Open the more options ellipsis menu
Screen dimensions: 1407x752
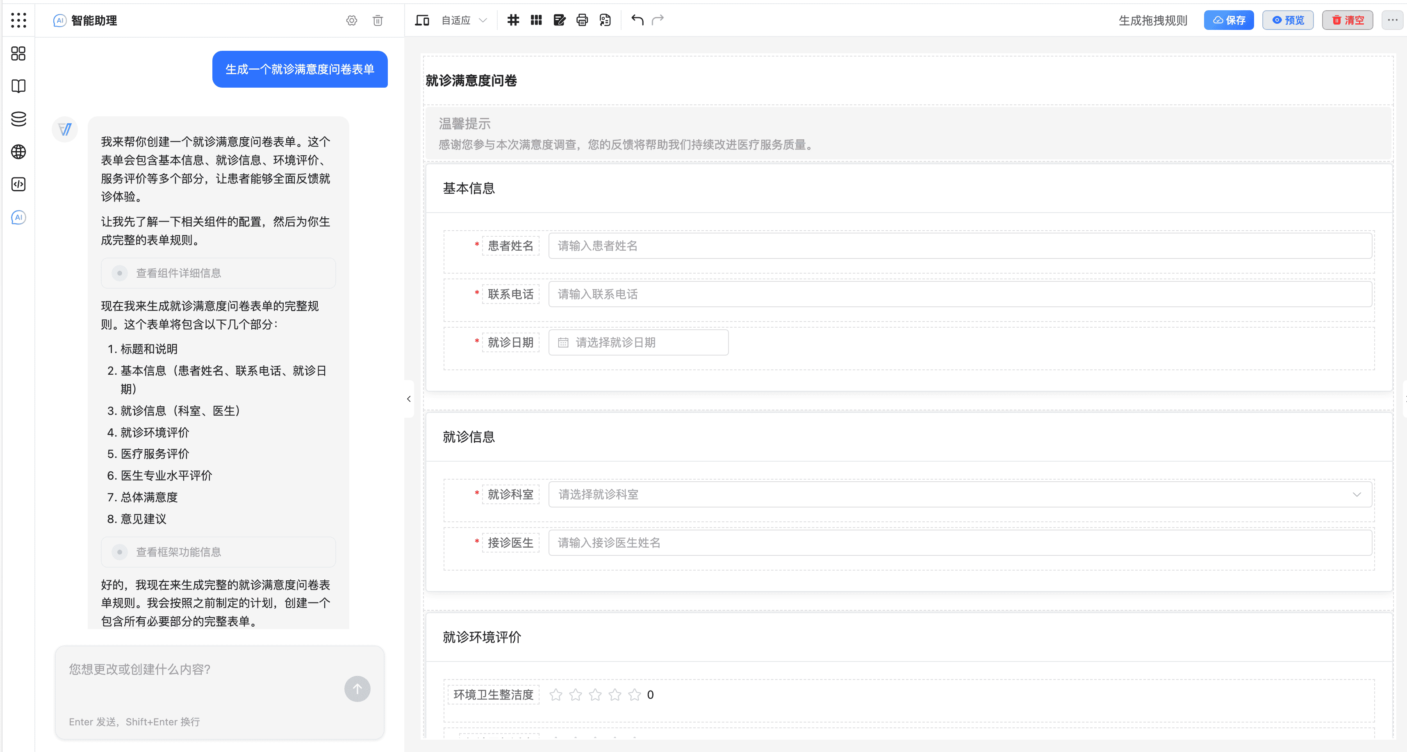click(1392, 20)
